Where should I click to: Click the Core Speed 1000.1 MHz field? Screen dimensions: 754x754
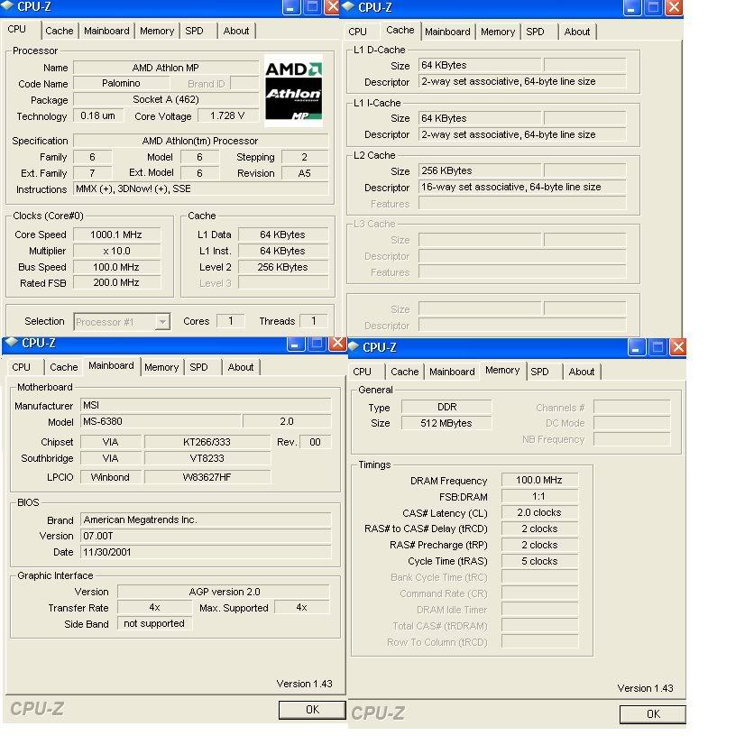click(117, 234)
